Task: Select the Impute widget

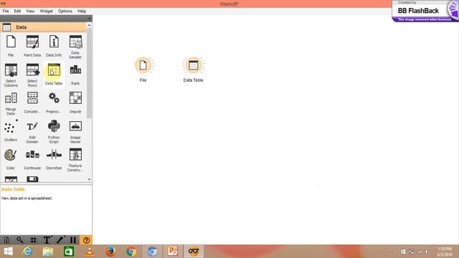Action: pyautogui.click(x=75, y=102)
